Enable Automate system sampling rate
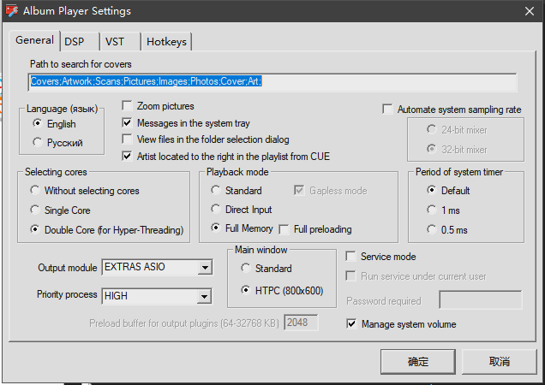Image resolution: width=545 pixels, height=385 pixels. coord(388,110)
